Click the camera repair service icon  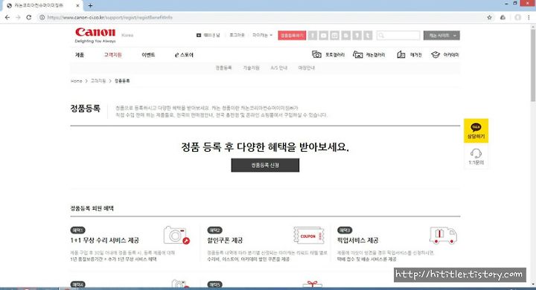click(176, 235)
